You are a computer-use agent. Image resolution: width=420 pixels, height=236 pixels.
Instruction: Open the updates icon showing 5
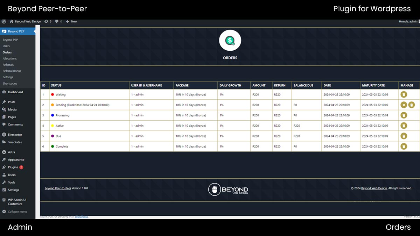(48, 21)
